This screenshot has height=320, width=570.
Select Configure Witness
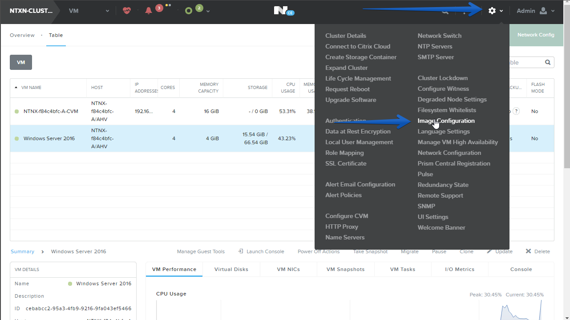click(x=443, y=89)
